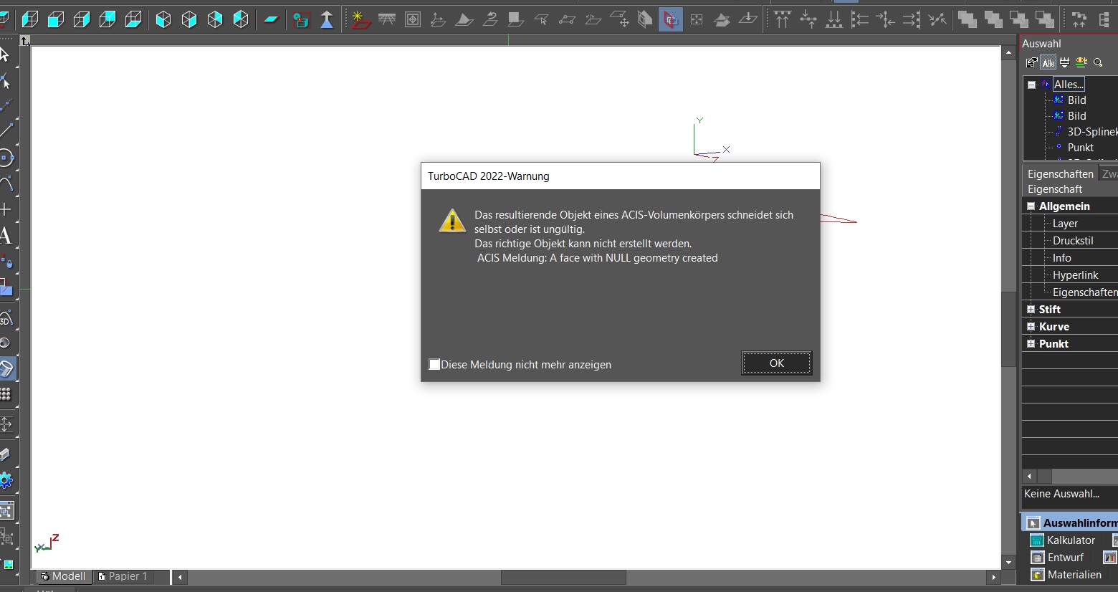Click the magnifier search icon in Auswahl panel
Image resolution: width=1118 pixels, height=592 pixels.
[1098, 62]
